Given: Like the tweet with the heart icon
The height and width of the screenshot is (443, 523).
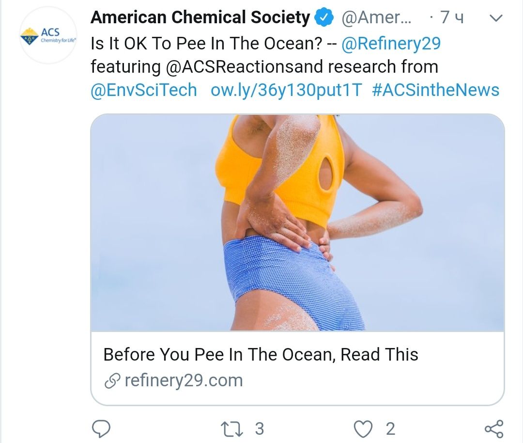Looking at the screenshot, I should click(363, 429).
